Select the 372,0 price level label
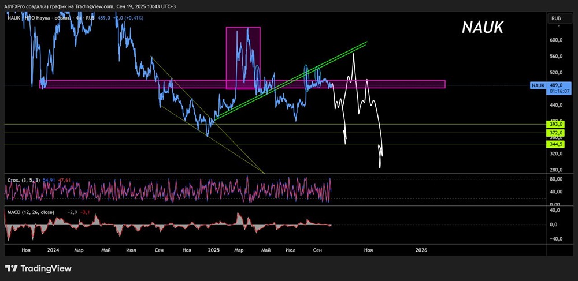The image size is (578, 281). point(555,133)
